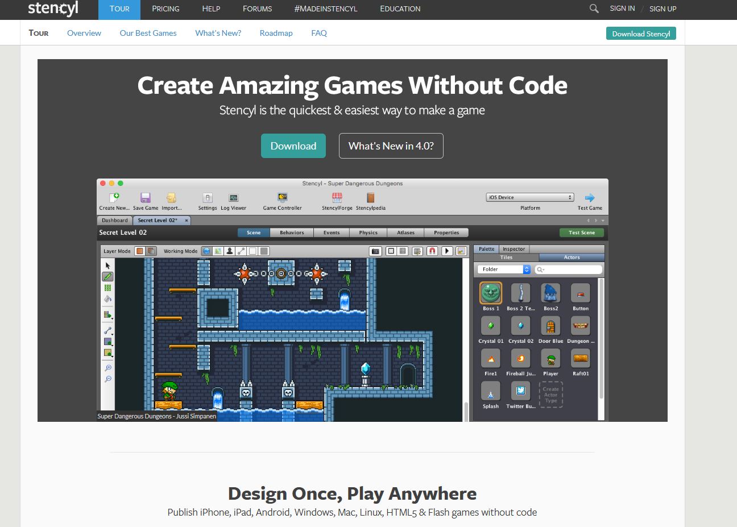Select the Player actor in palette
The height and width of the screenshot is (527, 737).
[550, 359]
